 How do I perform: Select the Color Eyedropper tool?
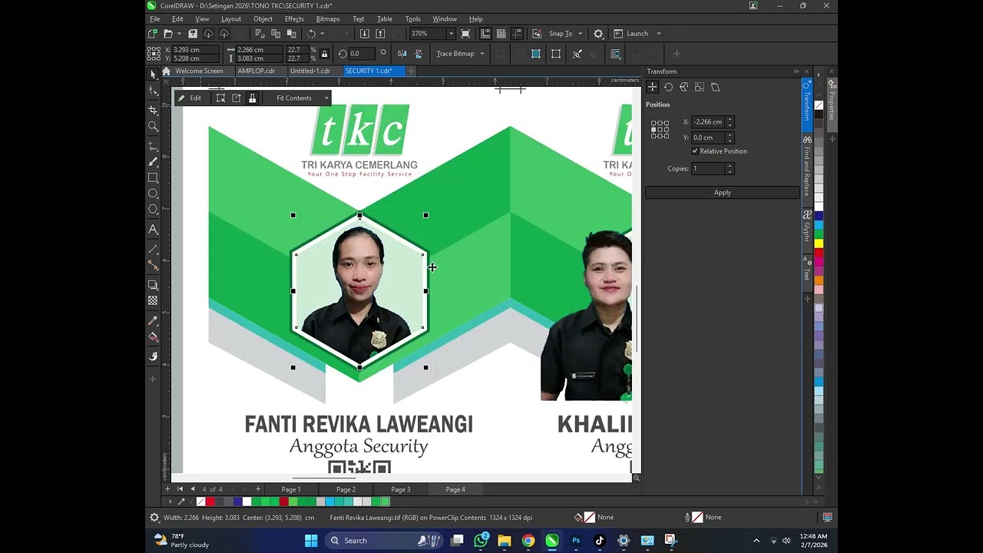point(153,321)
